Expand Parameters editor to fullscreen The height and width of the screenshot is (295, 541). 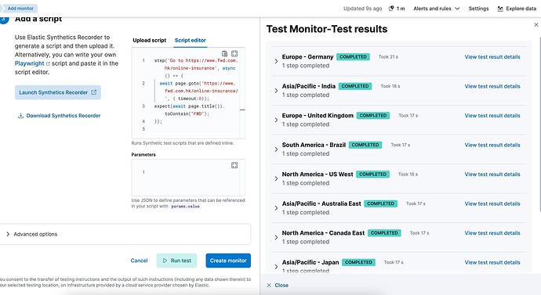point(234,165)
